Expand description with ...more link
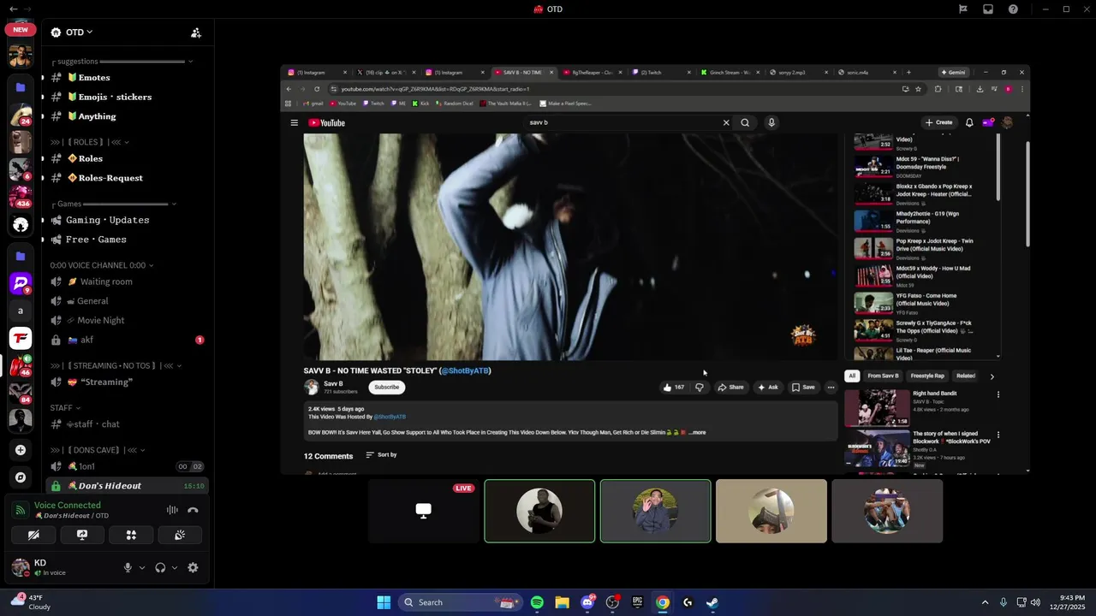 point(697,432)
